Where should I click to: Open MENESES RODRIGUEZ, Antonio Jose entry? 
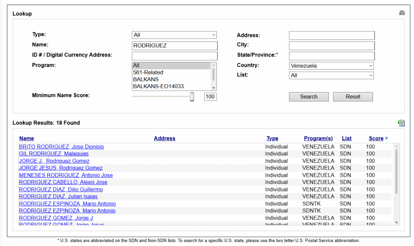(66, 175)
